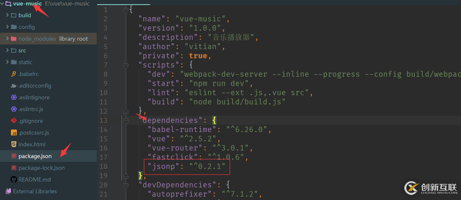Open the .eslintrc.js file
This screenshot has height=200, width=461.
point(31,109)
